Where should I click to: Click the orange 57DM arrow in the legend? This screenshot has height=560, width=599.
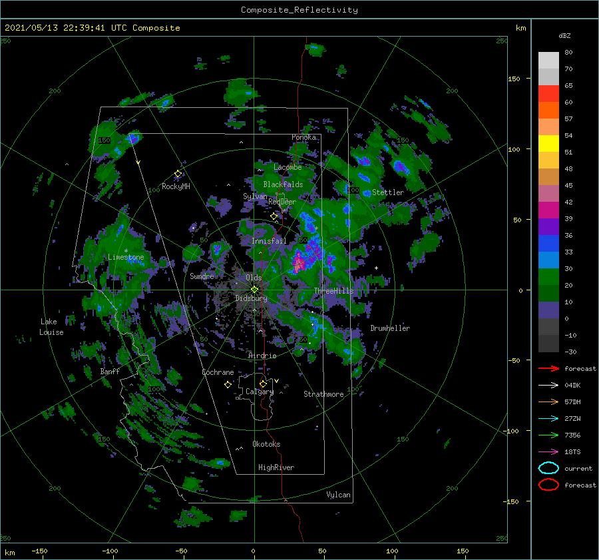coord(548,402)
